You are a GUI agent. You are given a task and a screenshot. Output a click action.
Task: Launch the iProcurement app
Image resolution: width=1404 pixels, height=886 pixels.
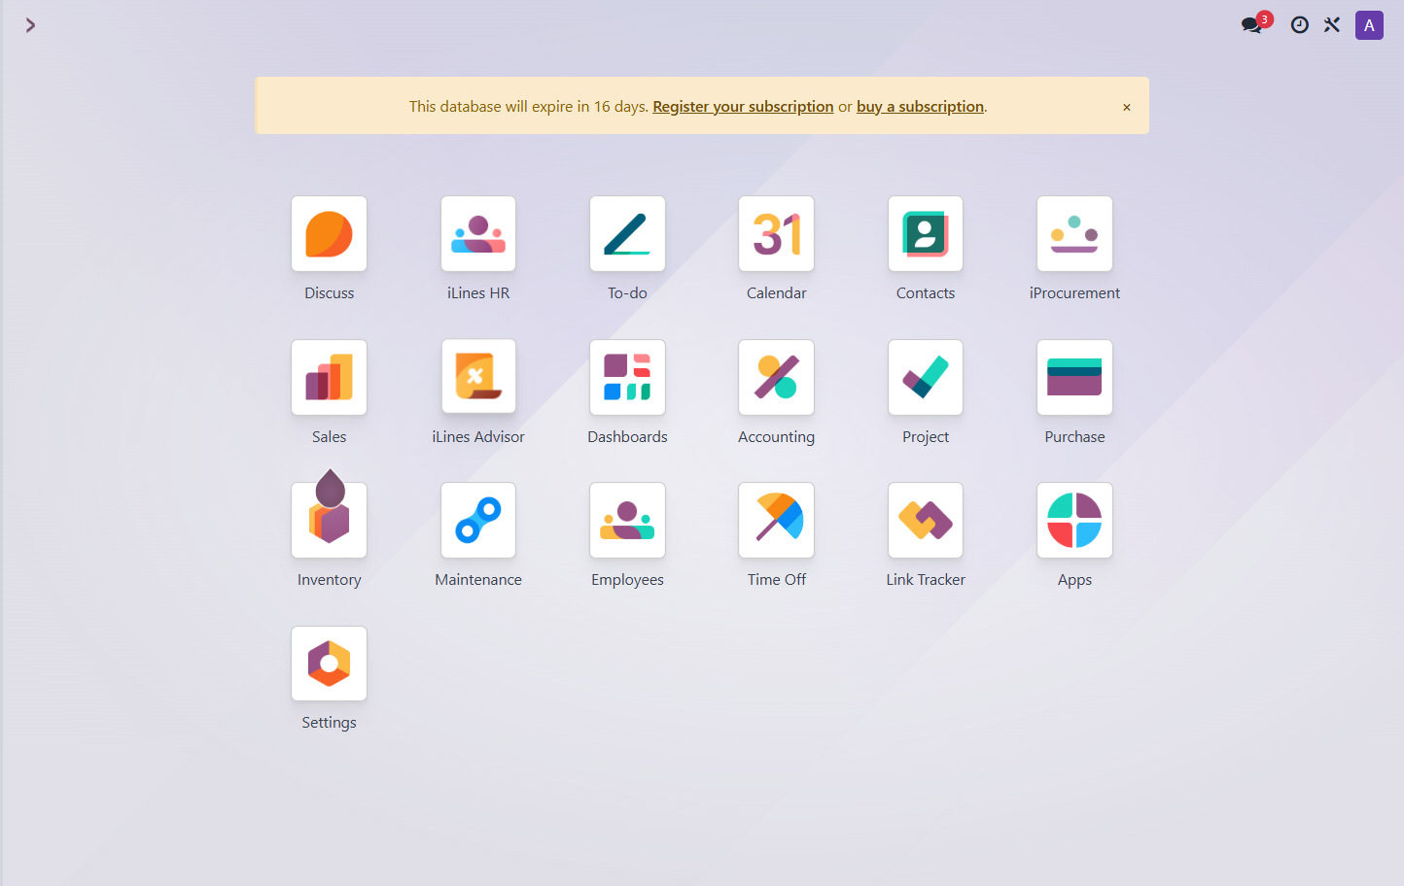pyautogui.click(x=1074, y=234)
